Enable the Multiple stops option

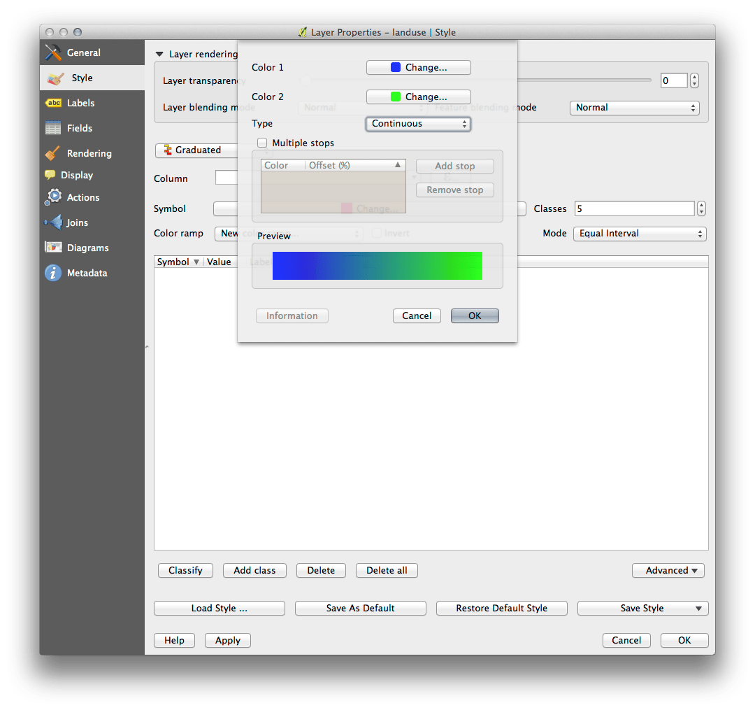[x=262, y=143]
